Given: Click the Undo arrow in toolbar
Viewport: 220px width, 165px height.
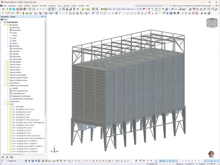Looking at the screenshot, I should [38, 9].
